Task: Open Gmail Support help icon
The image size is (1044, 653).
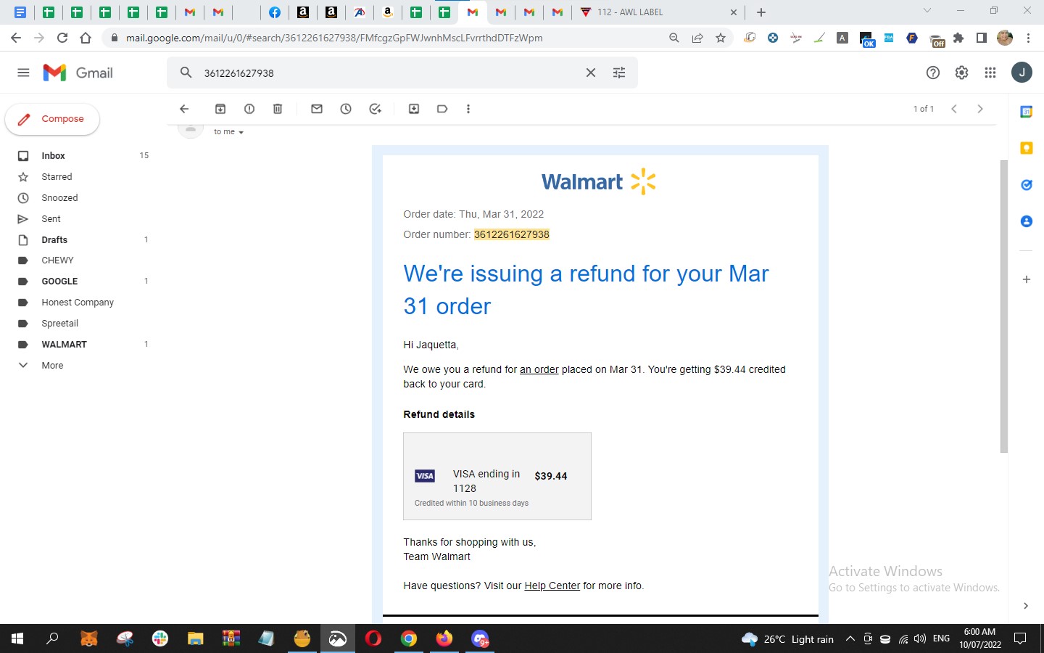Action: [933, 73]
